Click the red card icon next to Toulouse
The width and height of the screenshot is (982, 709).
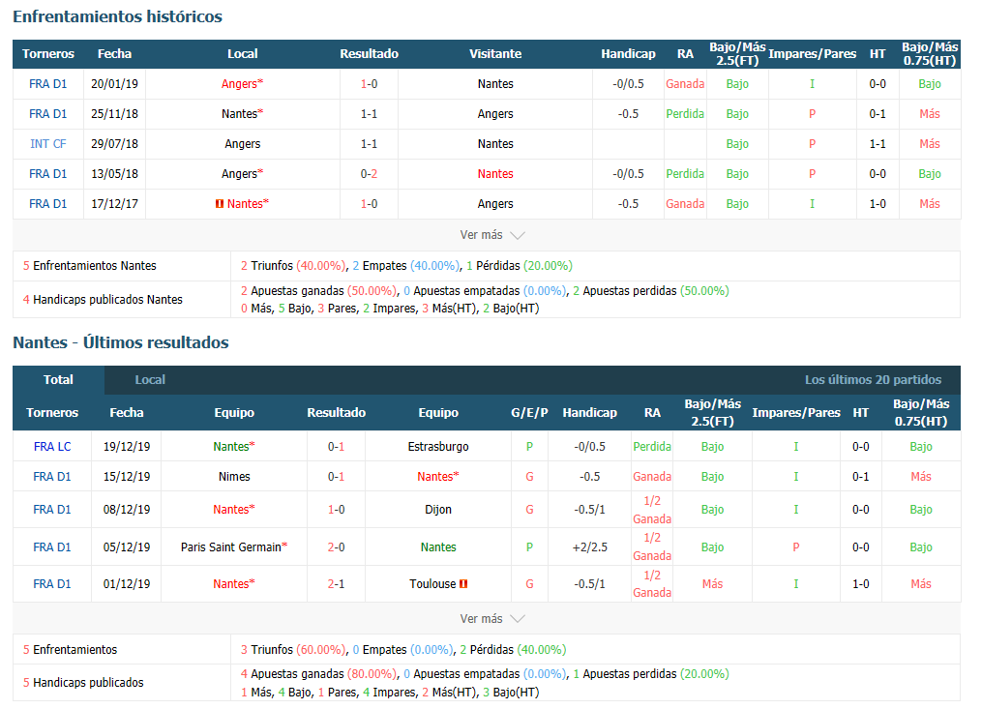click(463, 584)
